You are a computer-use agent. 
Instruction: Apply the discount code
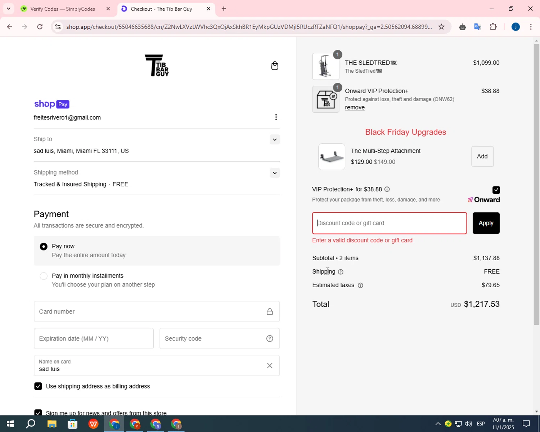point(486,223)
